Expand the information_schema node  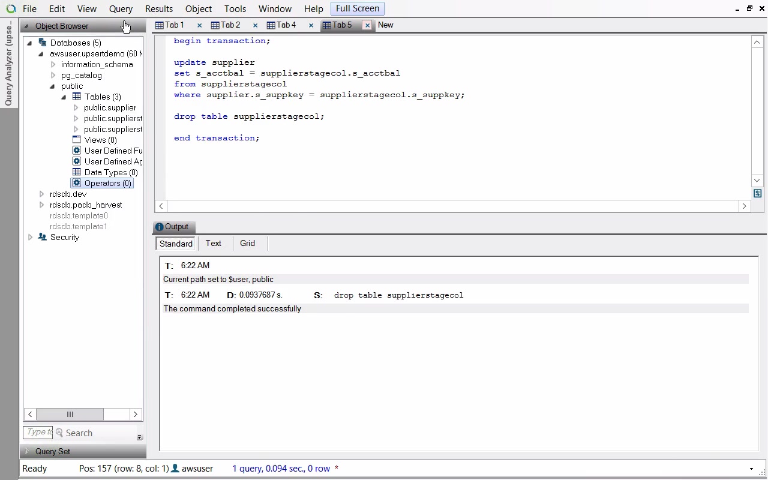click(53, 64)
